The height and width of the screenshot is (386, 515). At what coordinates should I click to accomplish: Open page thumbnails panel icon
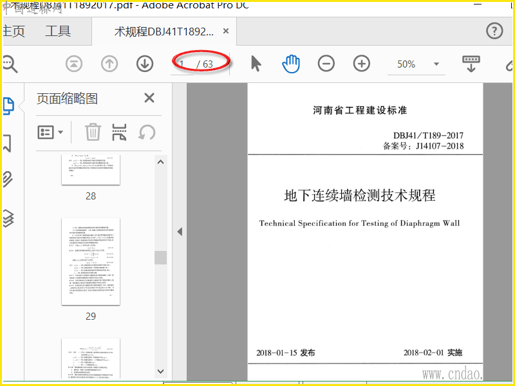pos(8,106)
